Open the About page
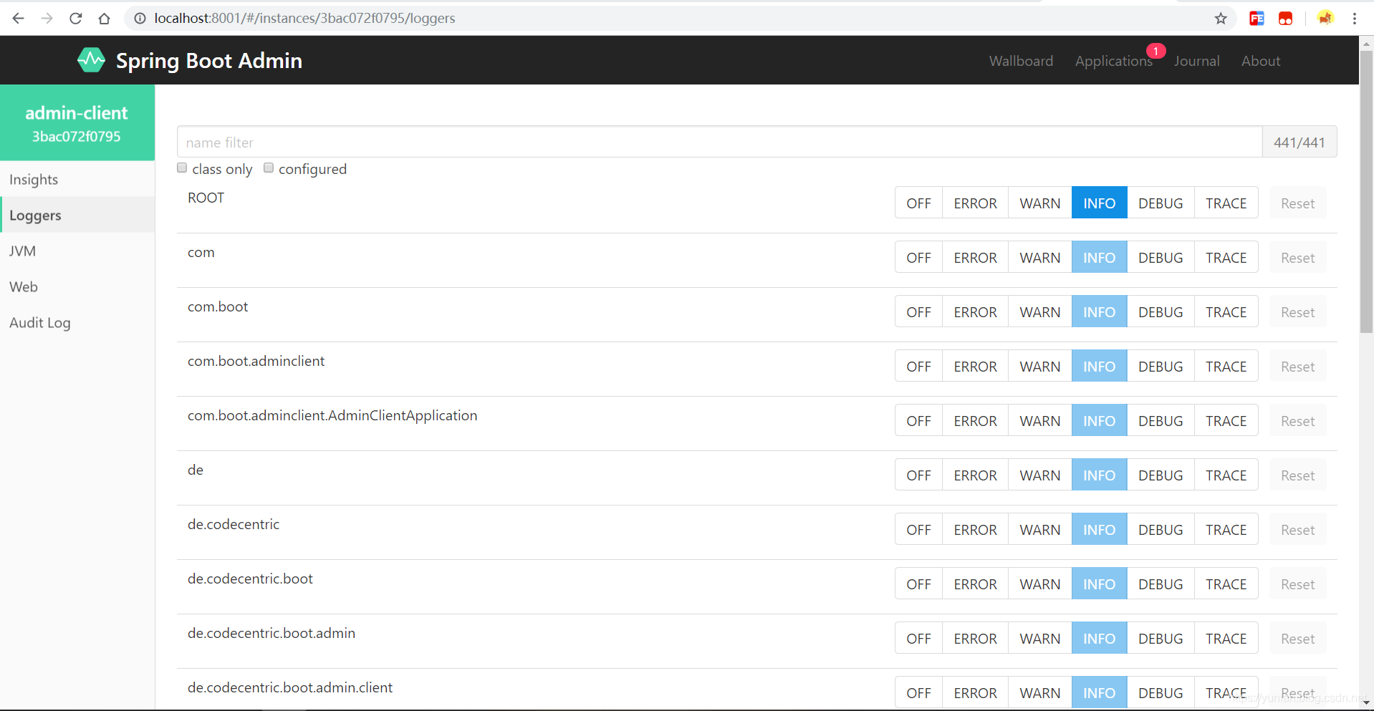Image resolution: width=1374 pixels, height=711 pixels. click(1261, 61)
